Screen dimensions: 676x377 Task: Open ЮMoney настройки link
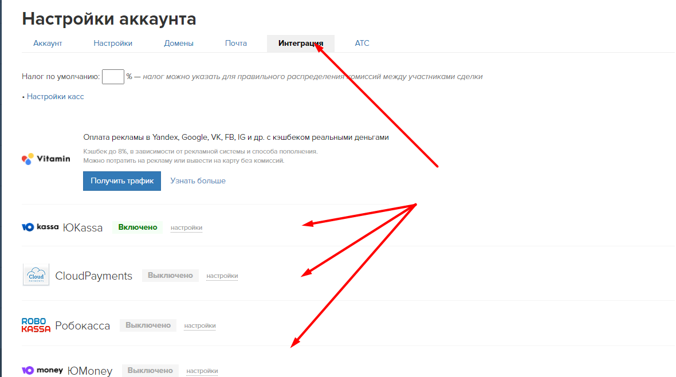tap(202, 371)
